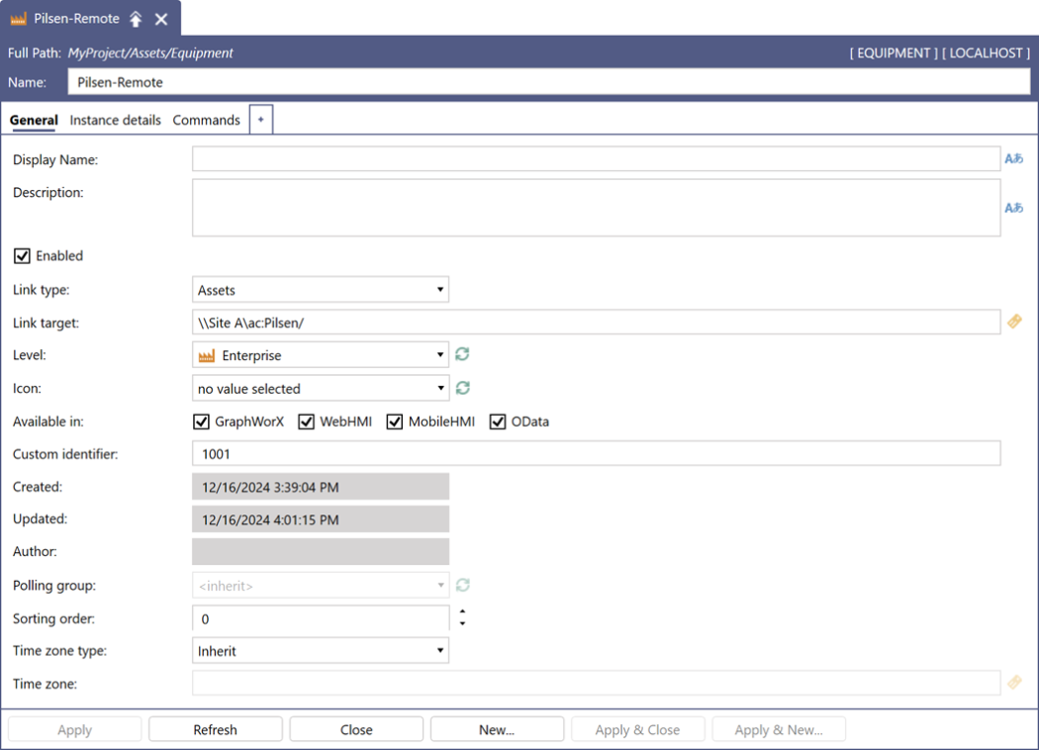Click the pin arrow icon on Pilsen-Remote tab

(136, 19)
